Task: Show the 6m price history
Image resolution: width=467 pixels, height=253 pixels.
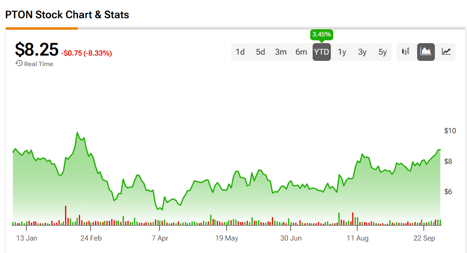Action: [x=301, y=52]
